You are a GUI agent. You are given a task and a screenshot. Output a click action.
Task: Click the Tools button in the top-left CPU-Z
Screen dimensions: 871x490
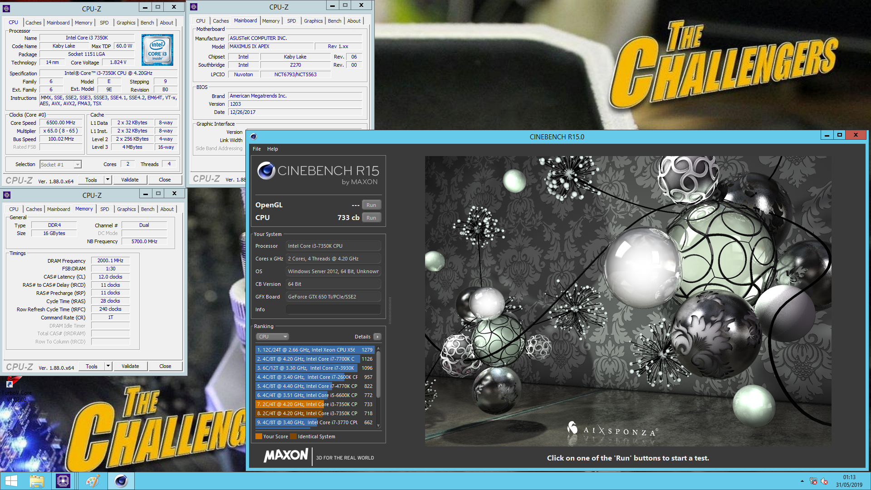[x=91, y=180]
